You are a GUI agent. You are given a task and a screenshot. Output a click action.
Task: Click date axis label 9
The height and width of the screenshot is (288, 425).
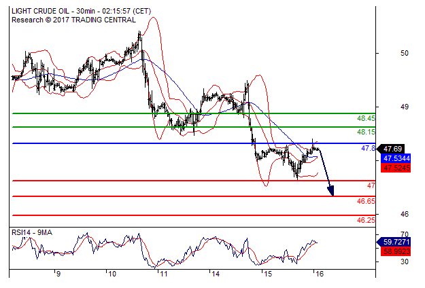pos(58,274)
